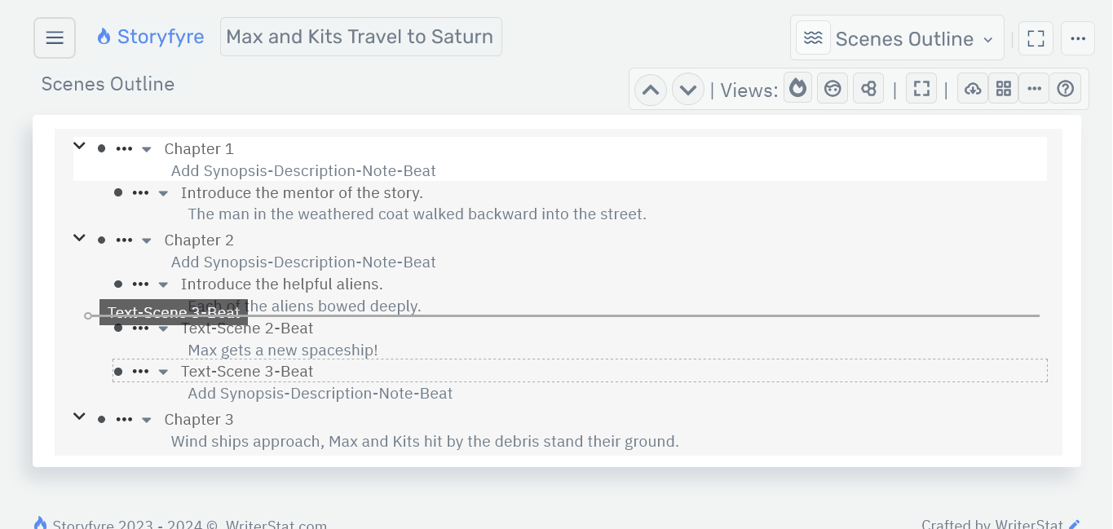
Task: Click the up arrow button in the toolbar
Action: click(x=651, y=90)
